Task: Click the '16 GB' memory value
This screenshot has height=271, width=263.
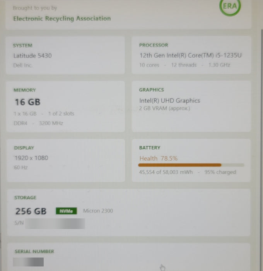Action: click(x=27, y=102)
